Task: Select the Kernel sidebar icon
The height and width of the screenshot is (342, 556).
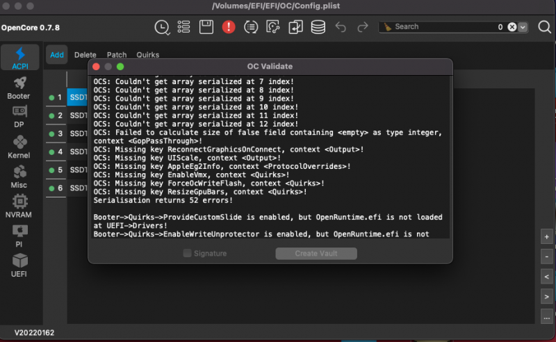Action: tap(19, 147)
